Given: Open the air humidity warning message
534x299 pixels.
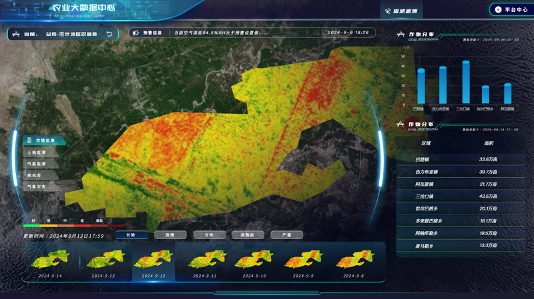Looking at the screenshot, I should 221,33.
